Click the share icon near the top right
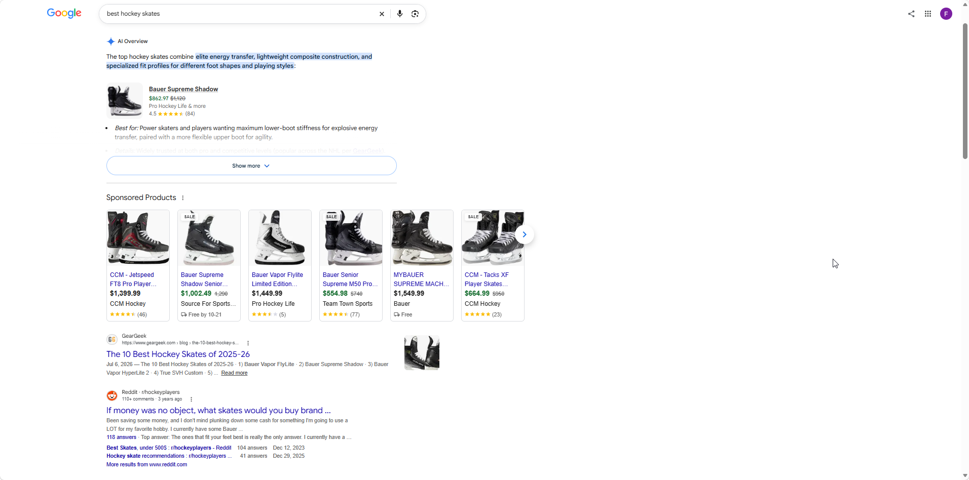The width and height of the screenshot is (969, 480). [911, 14]
